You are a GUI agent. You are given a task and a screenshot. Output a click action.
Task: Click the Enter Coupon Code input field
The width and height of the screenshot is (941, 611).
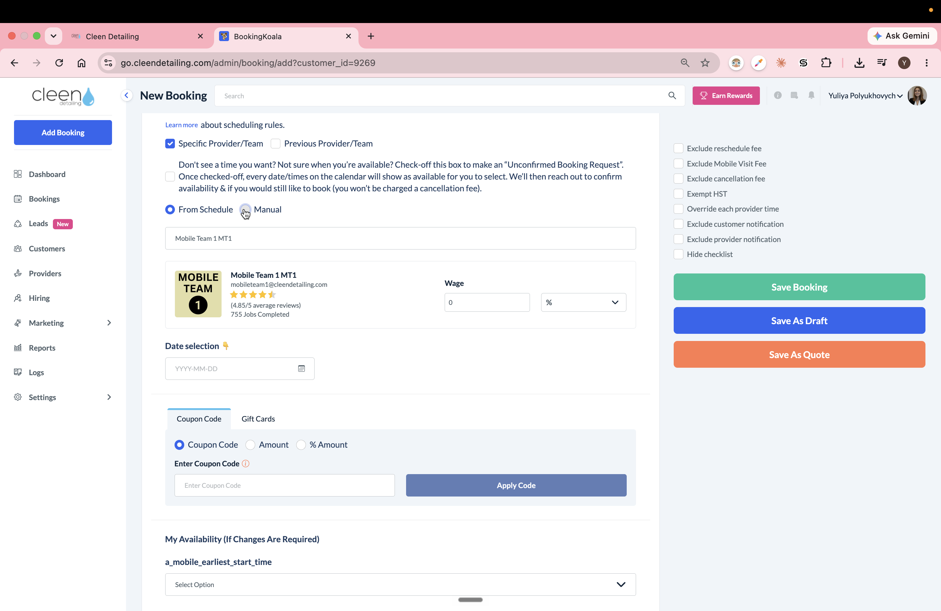pyautogui.click(x=284, y=485)
